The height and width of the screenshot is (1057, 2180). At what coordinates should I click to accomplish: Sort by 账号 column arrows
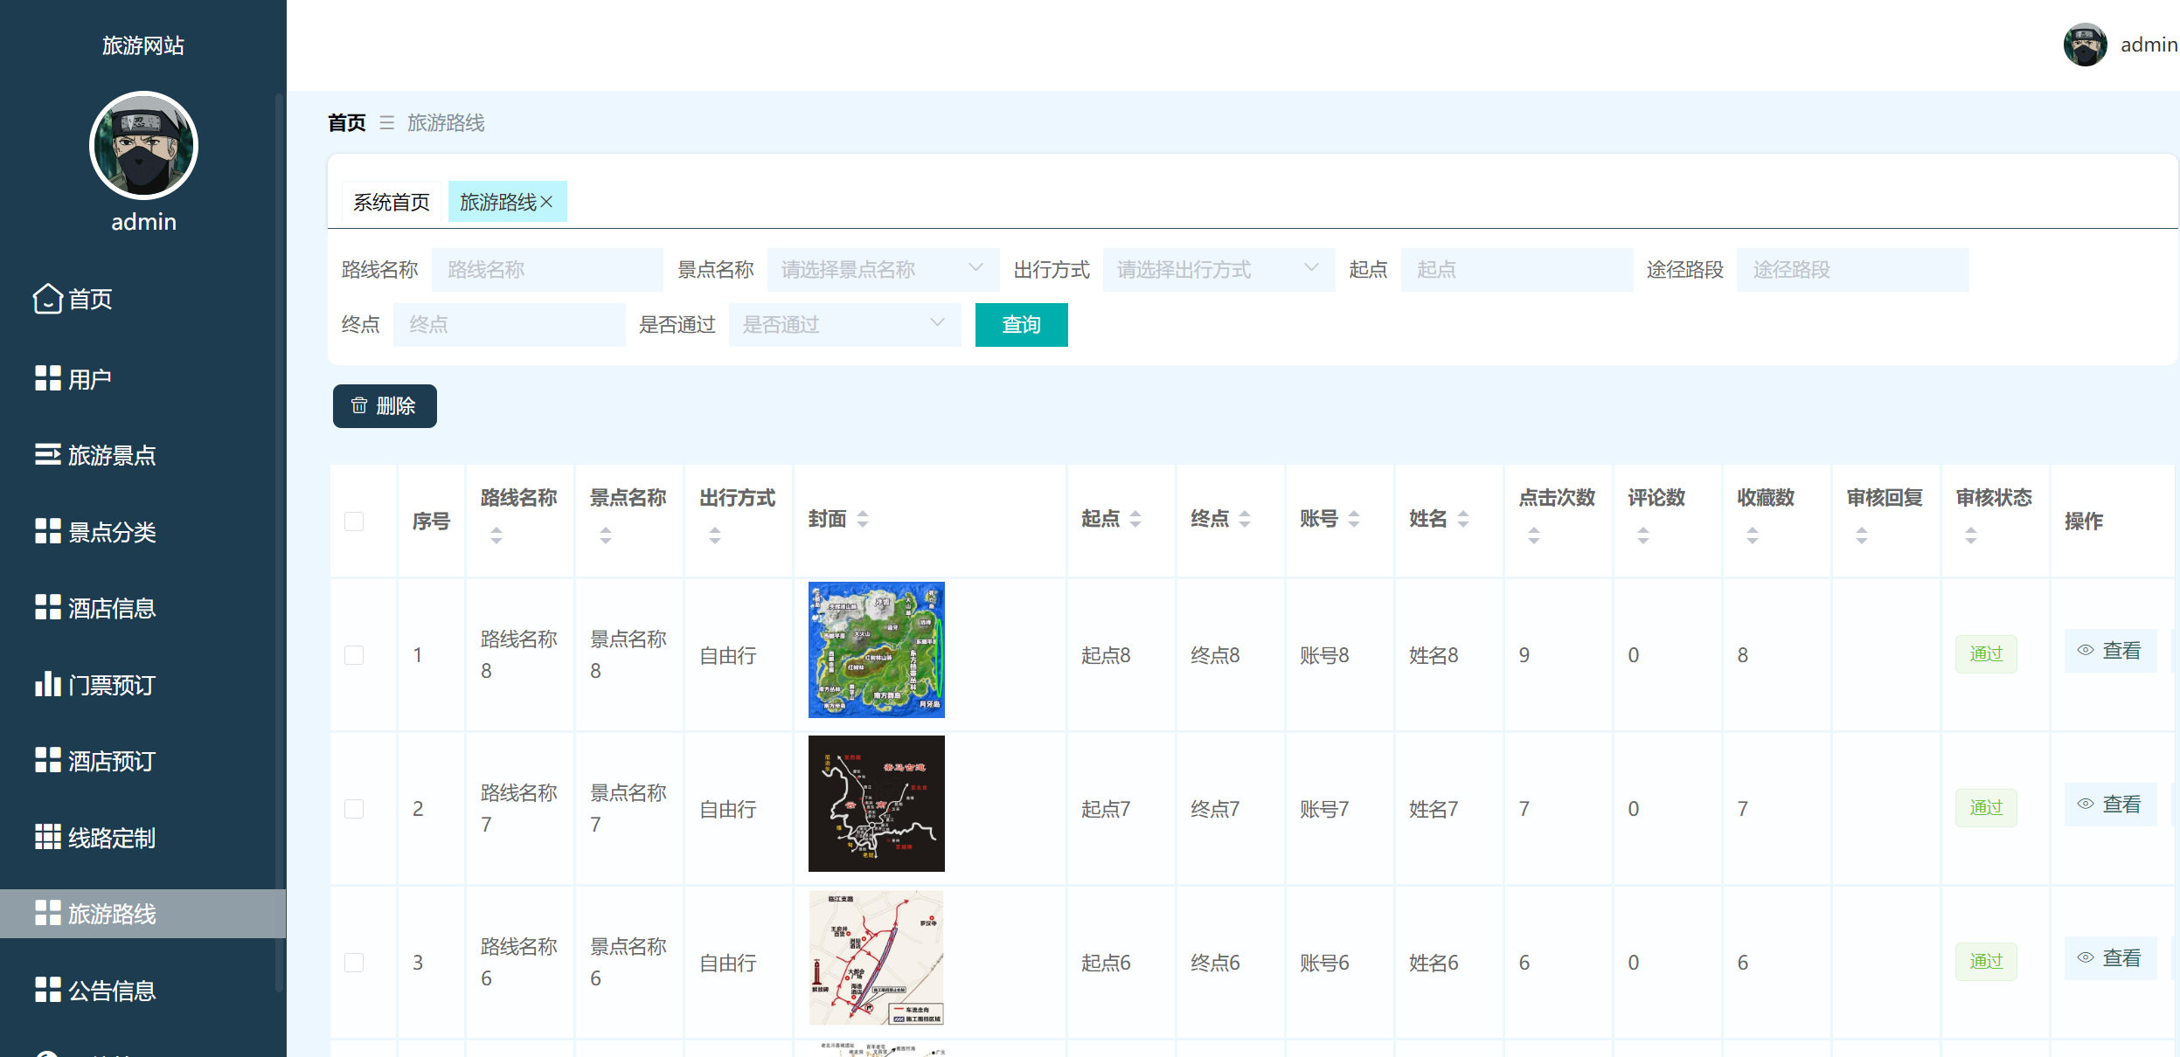1354,519
